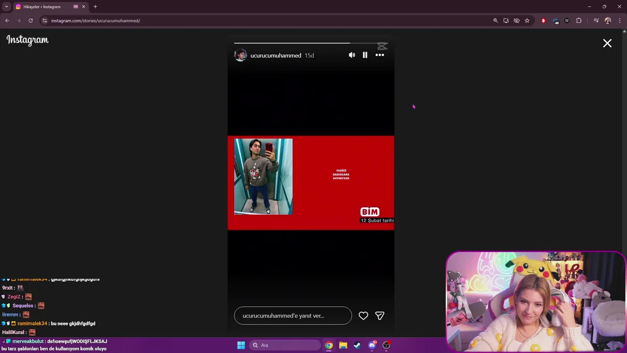Go back in browser history
The width and height of the screenshot is (627, 353).
coord(7,21)
